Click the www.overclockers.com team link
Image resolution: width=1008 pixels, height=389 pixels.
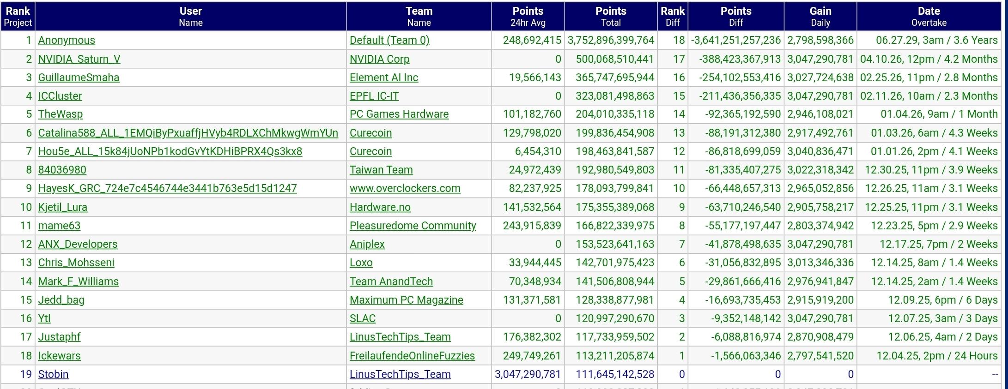pyautogui.click(x=405, y=188)
